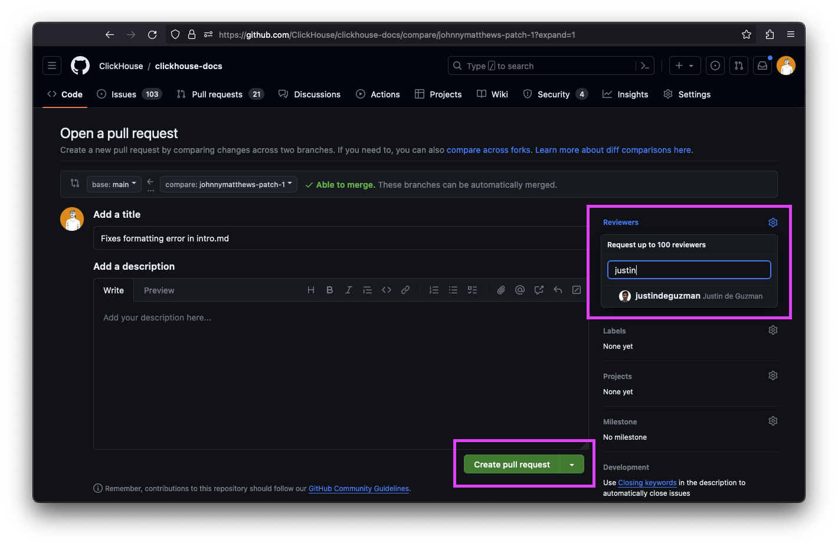838x546 pixels.
Task: Click the pull request title input field
Action: pyautogui.click(x=340, y=238)
